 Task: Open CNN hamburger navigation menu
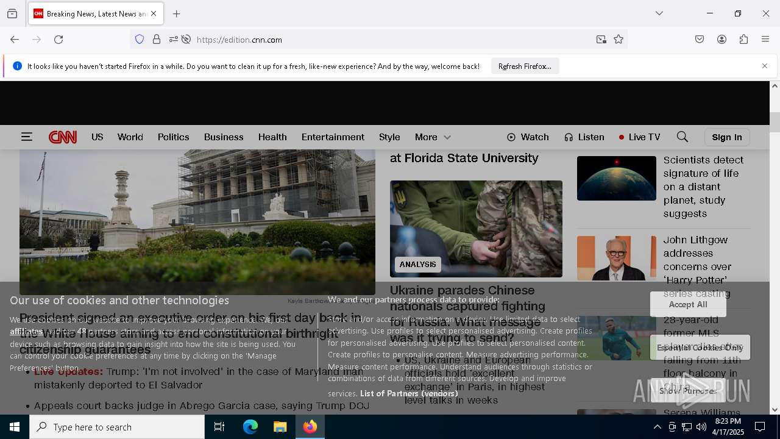pos(26,137)
